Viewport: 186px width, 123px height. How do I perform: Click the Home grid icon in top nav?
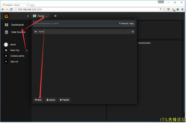tap(35, 16)
